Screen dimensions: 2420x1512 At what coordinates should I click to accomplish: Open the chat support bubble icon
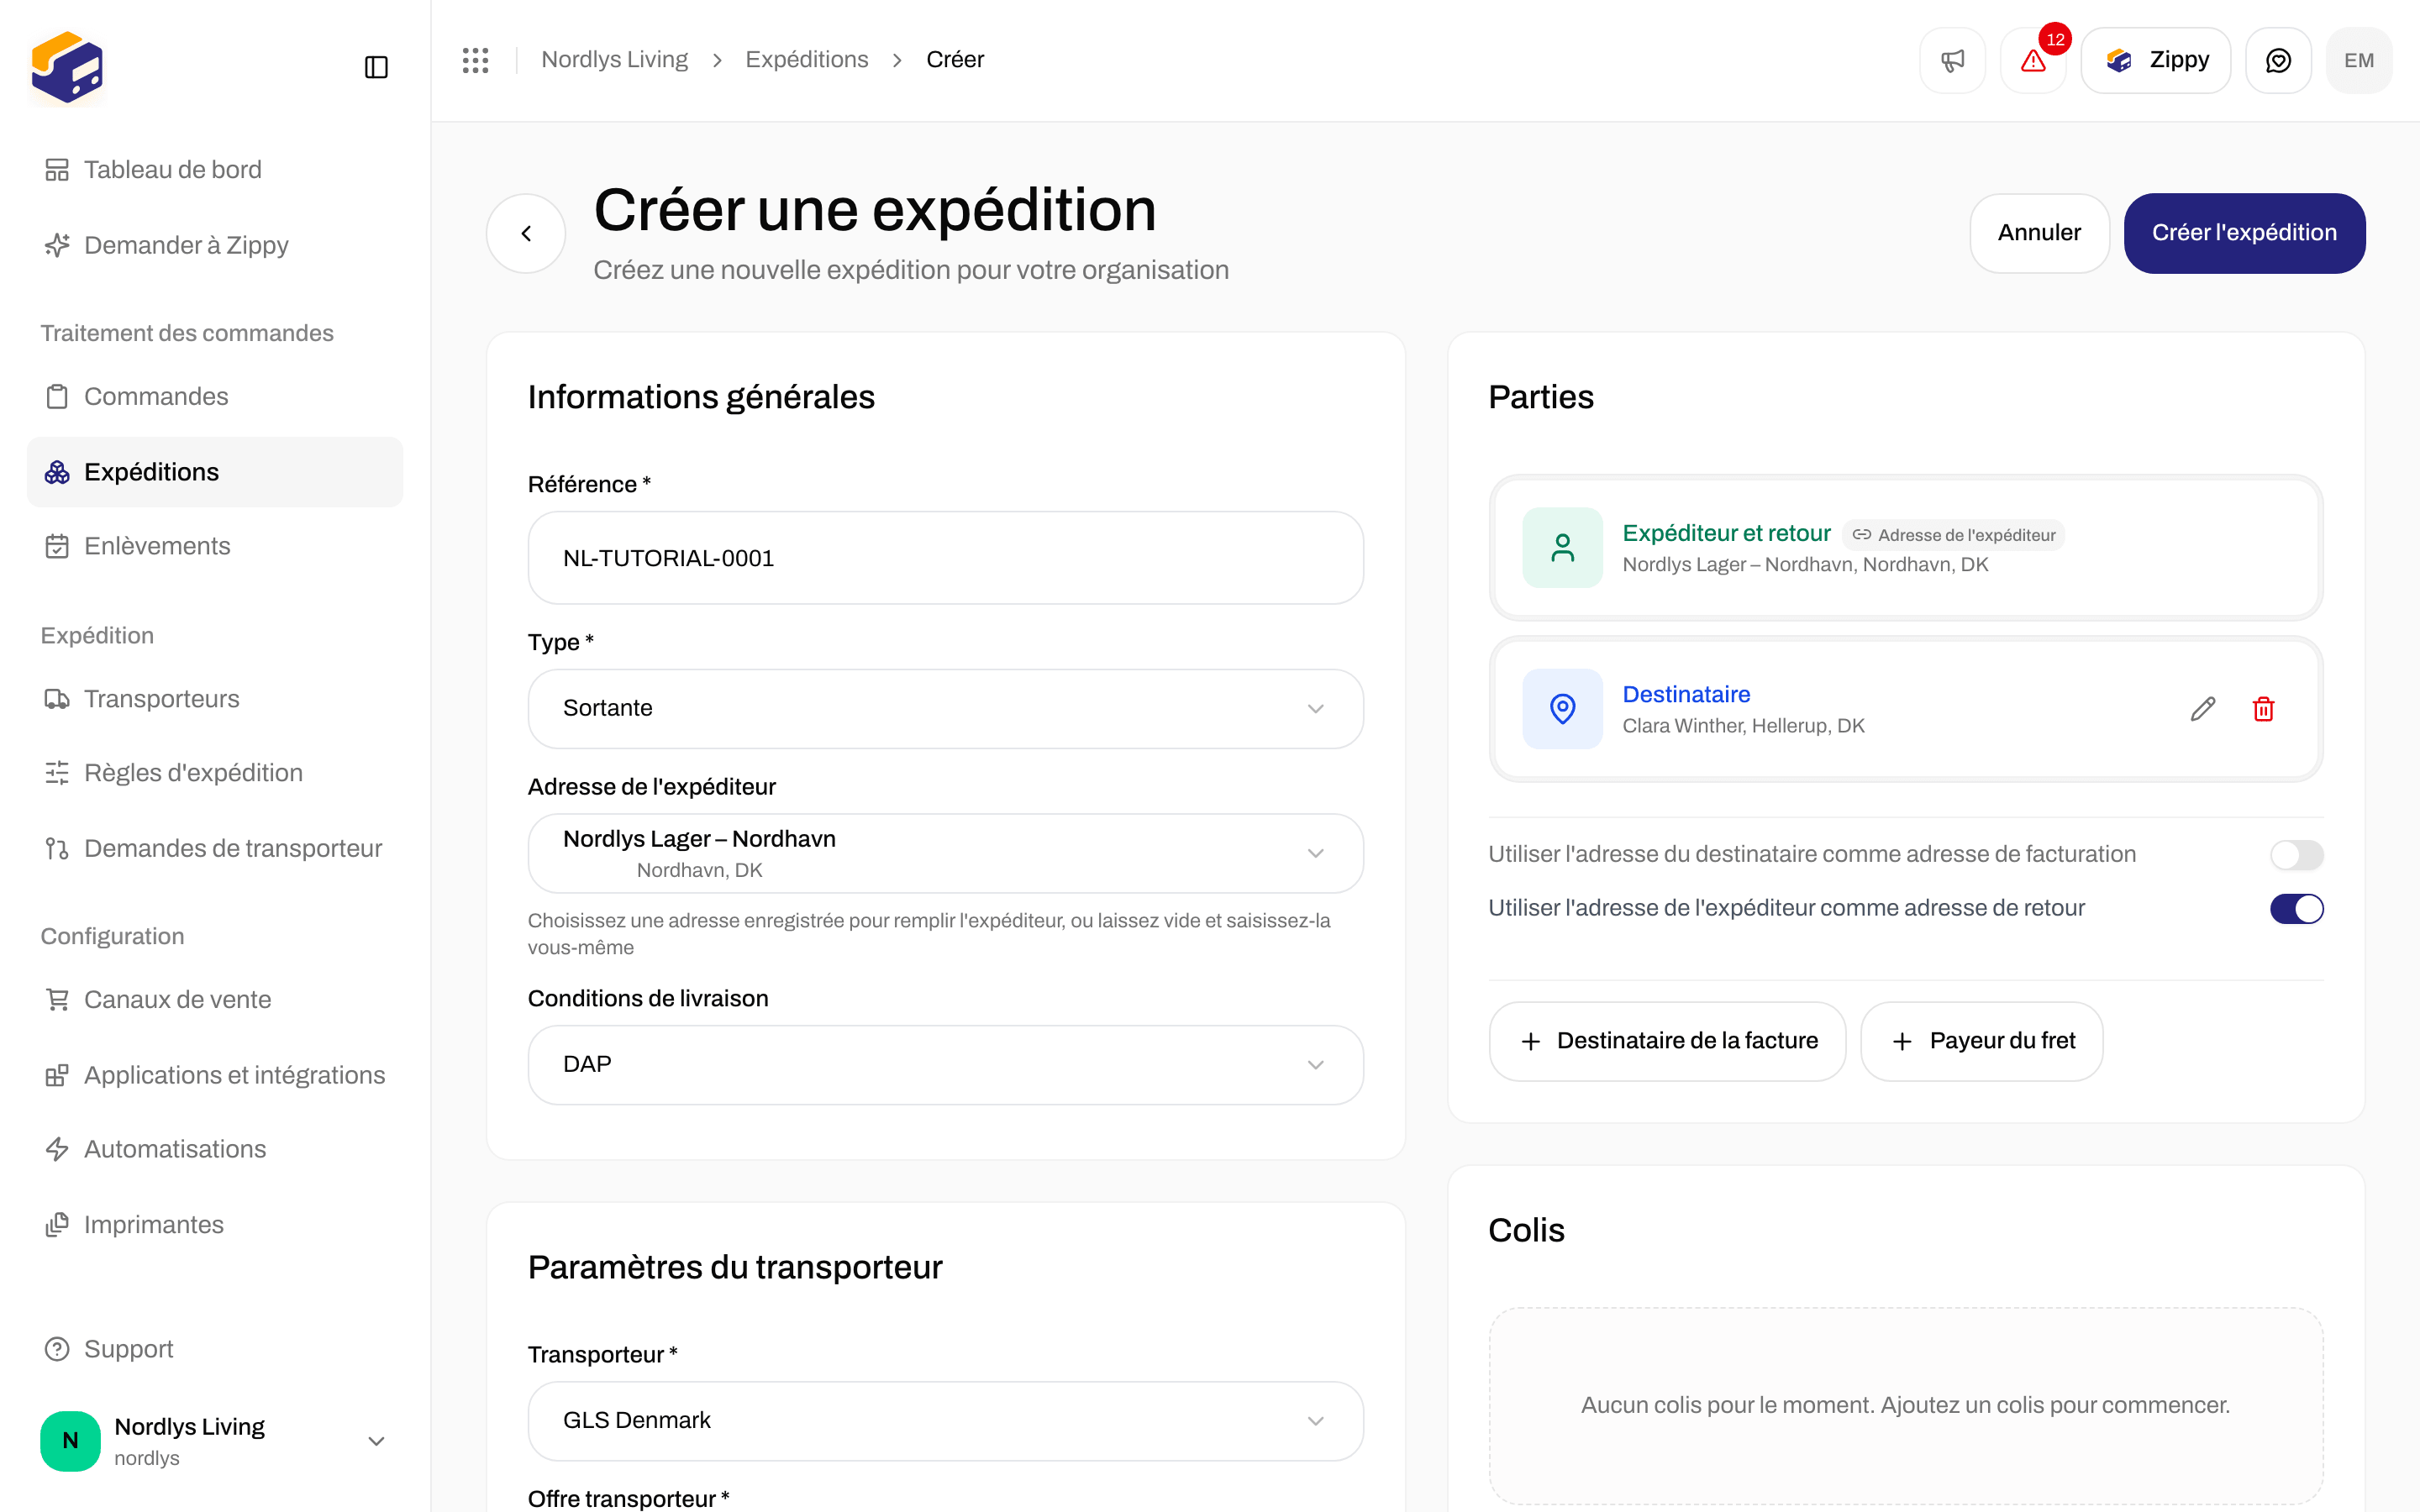click(2278, 60)
